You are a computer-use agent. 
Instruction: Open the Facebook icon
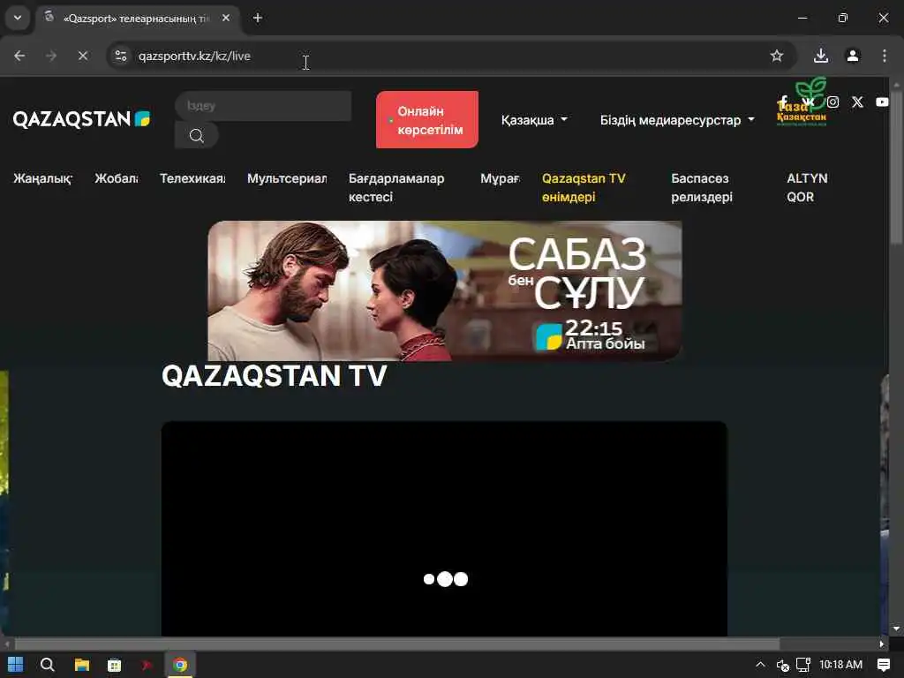click(x=784, y=102)
